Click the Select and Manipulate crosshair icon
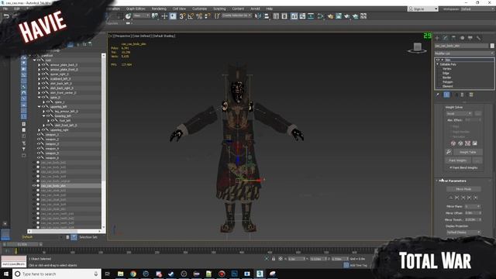Viewport: 496px width, 279px height. 164,16
